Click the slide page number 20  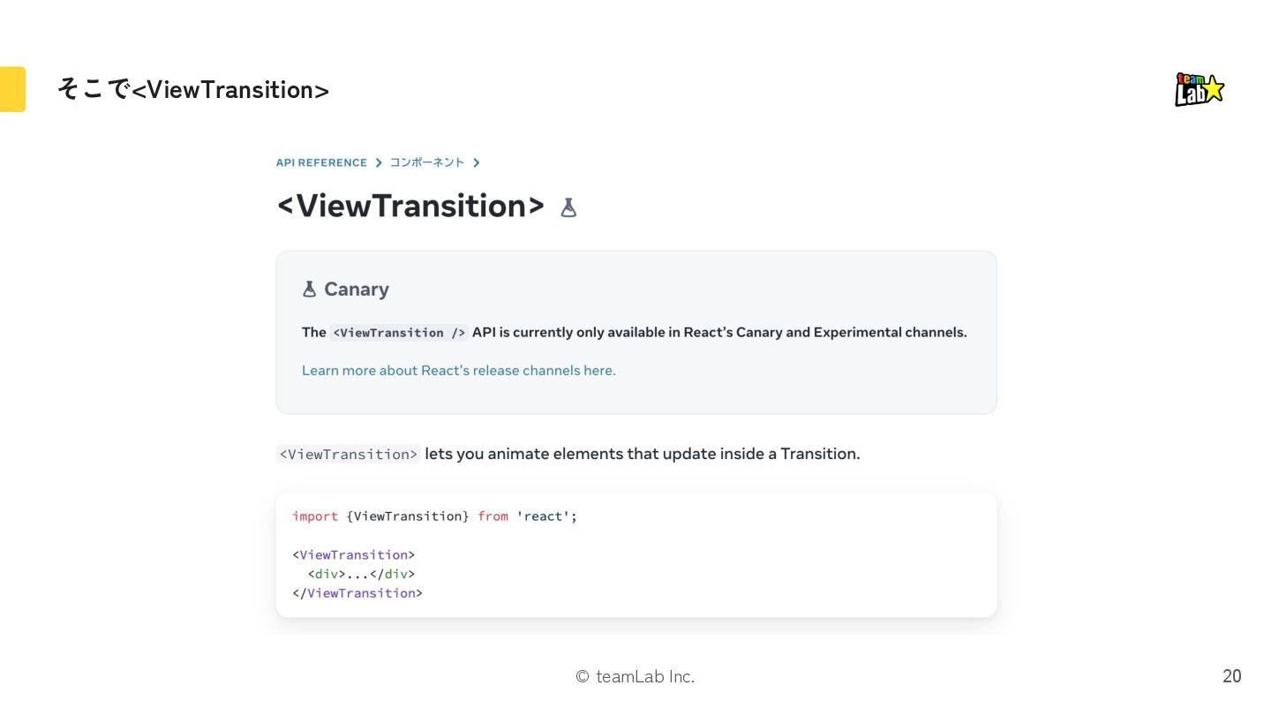[x=1231, y=676]
